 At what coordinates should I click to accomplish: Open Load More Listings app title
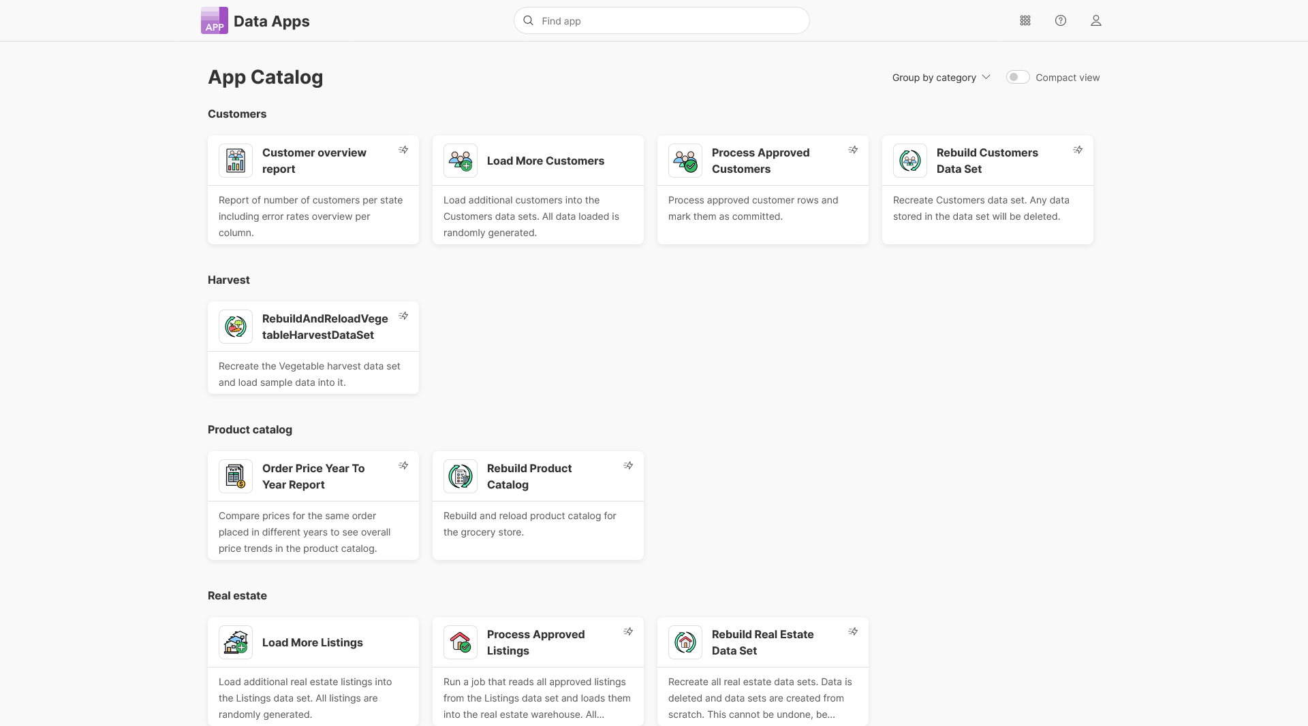(313, 642)
